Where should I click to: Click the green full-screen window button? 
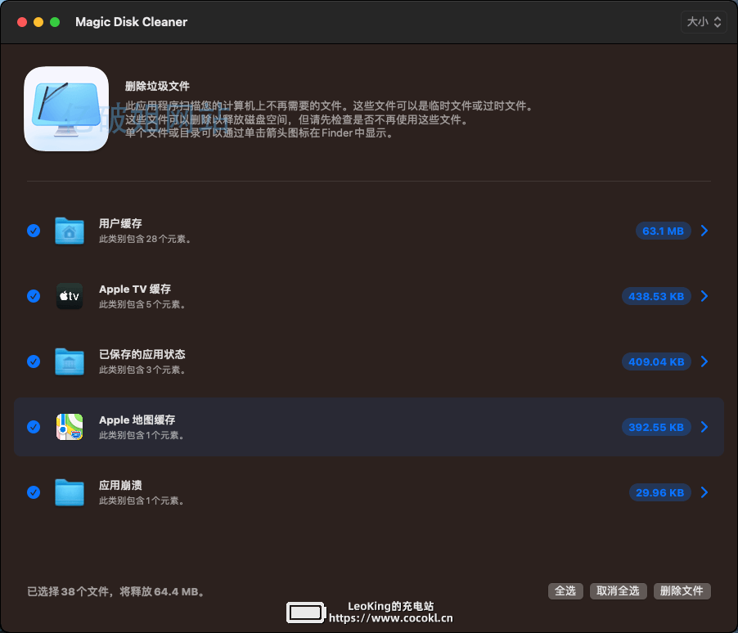55,22
